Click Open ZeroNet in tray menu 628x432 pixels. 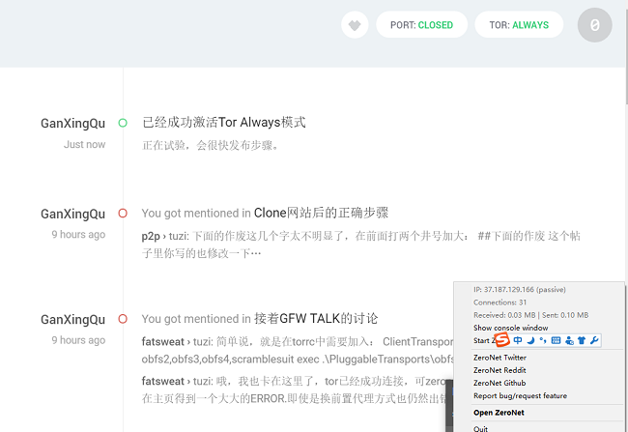pyautogui.click(x=499, y=413)
